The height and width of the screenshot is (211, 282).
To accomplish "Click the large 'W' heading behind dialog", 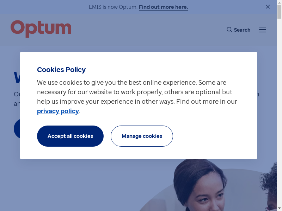I will click(17, 78).
